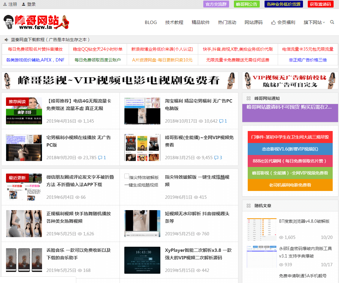
Task: Click the grid icon beside 峰哥网站通知 heading
Action: [249, 98]
